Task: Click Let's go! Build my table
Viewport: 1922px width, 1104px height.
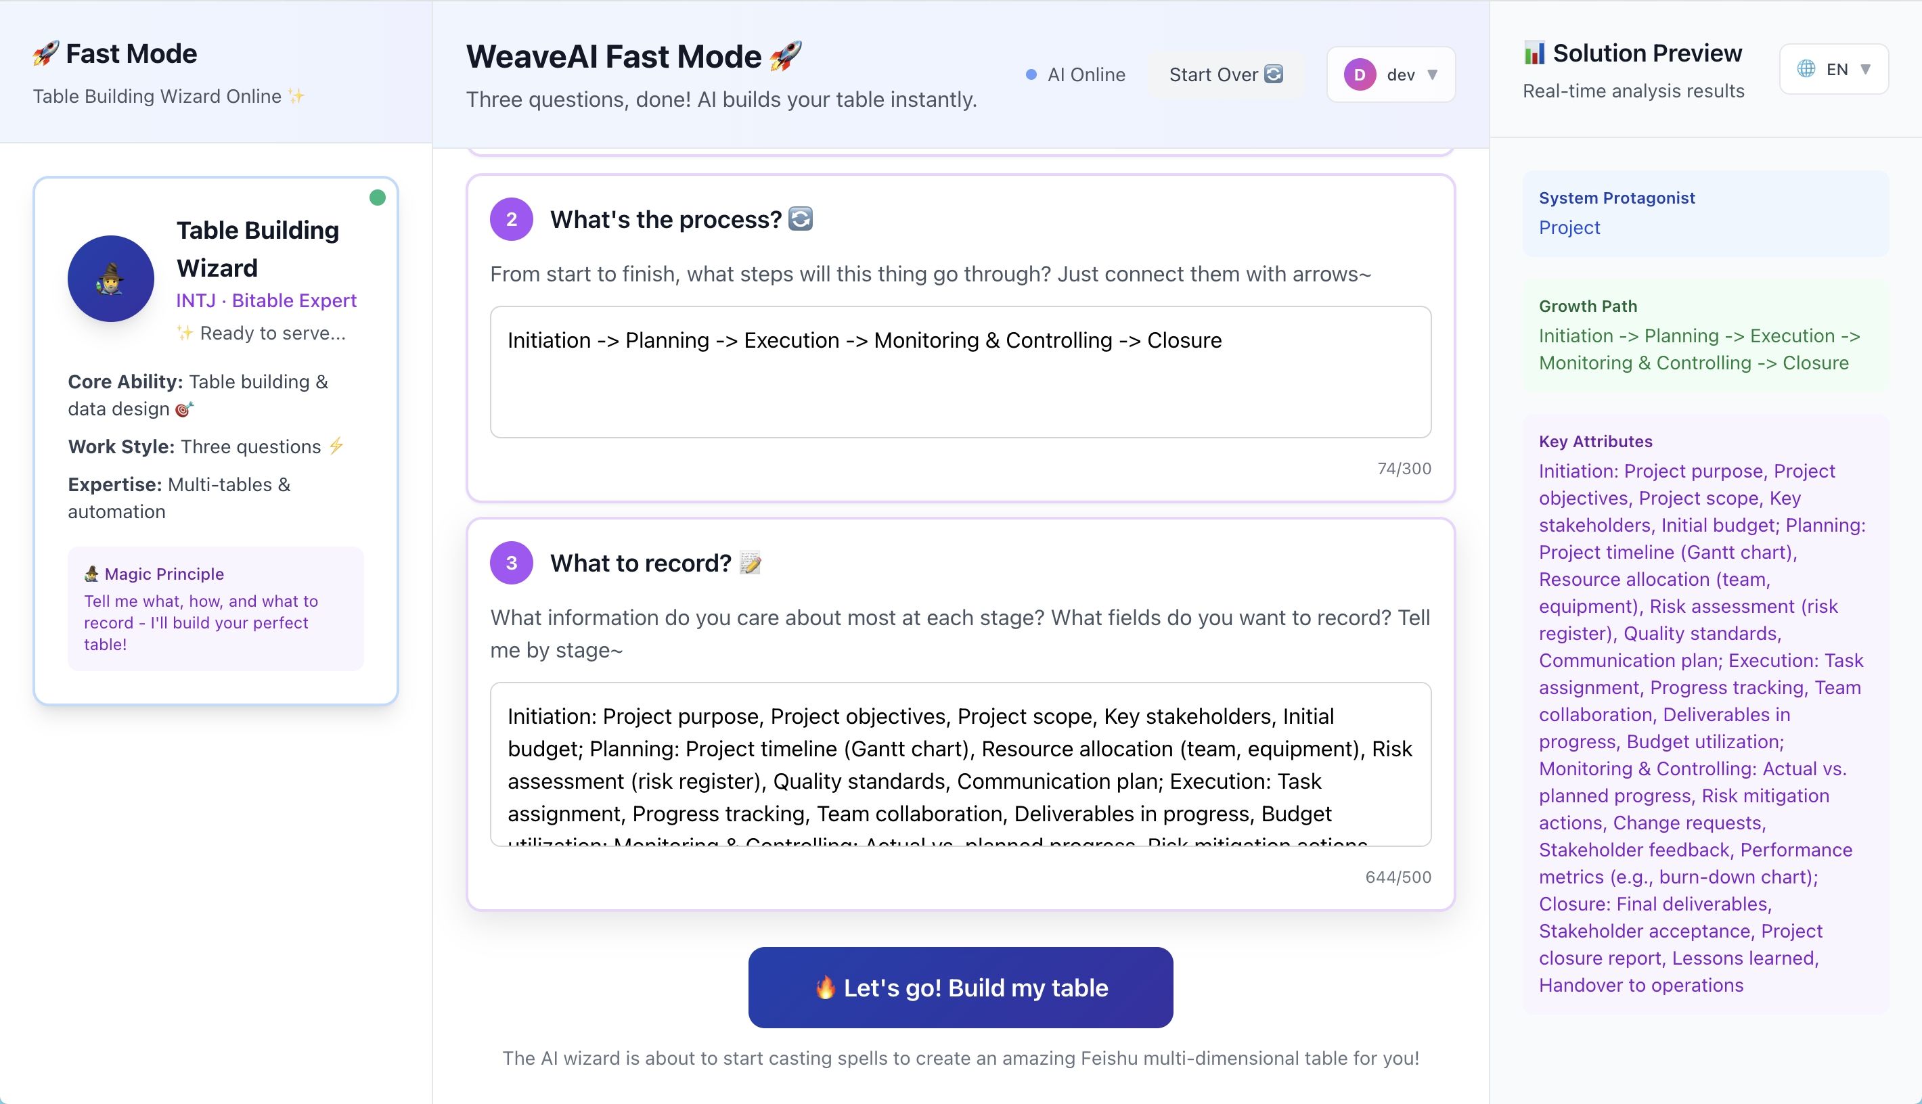Action: [x=960, y=987]
